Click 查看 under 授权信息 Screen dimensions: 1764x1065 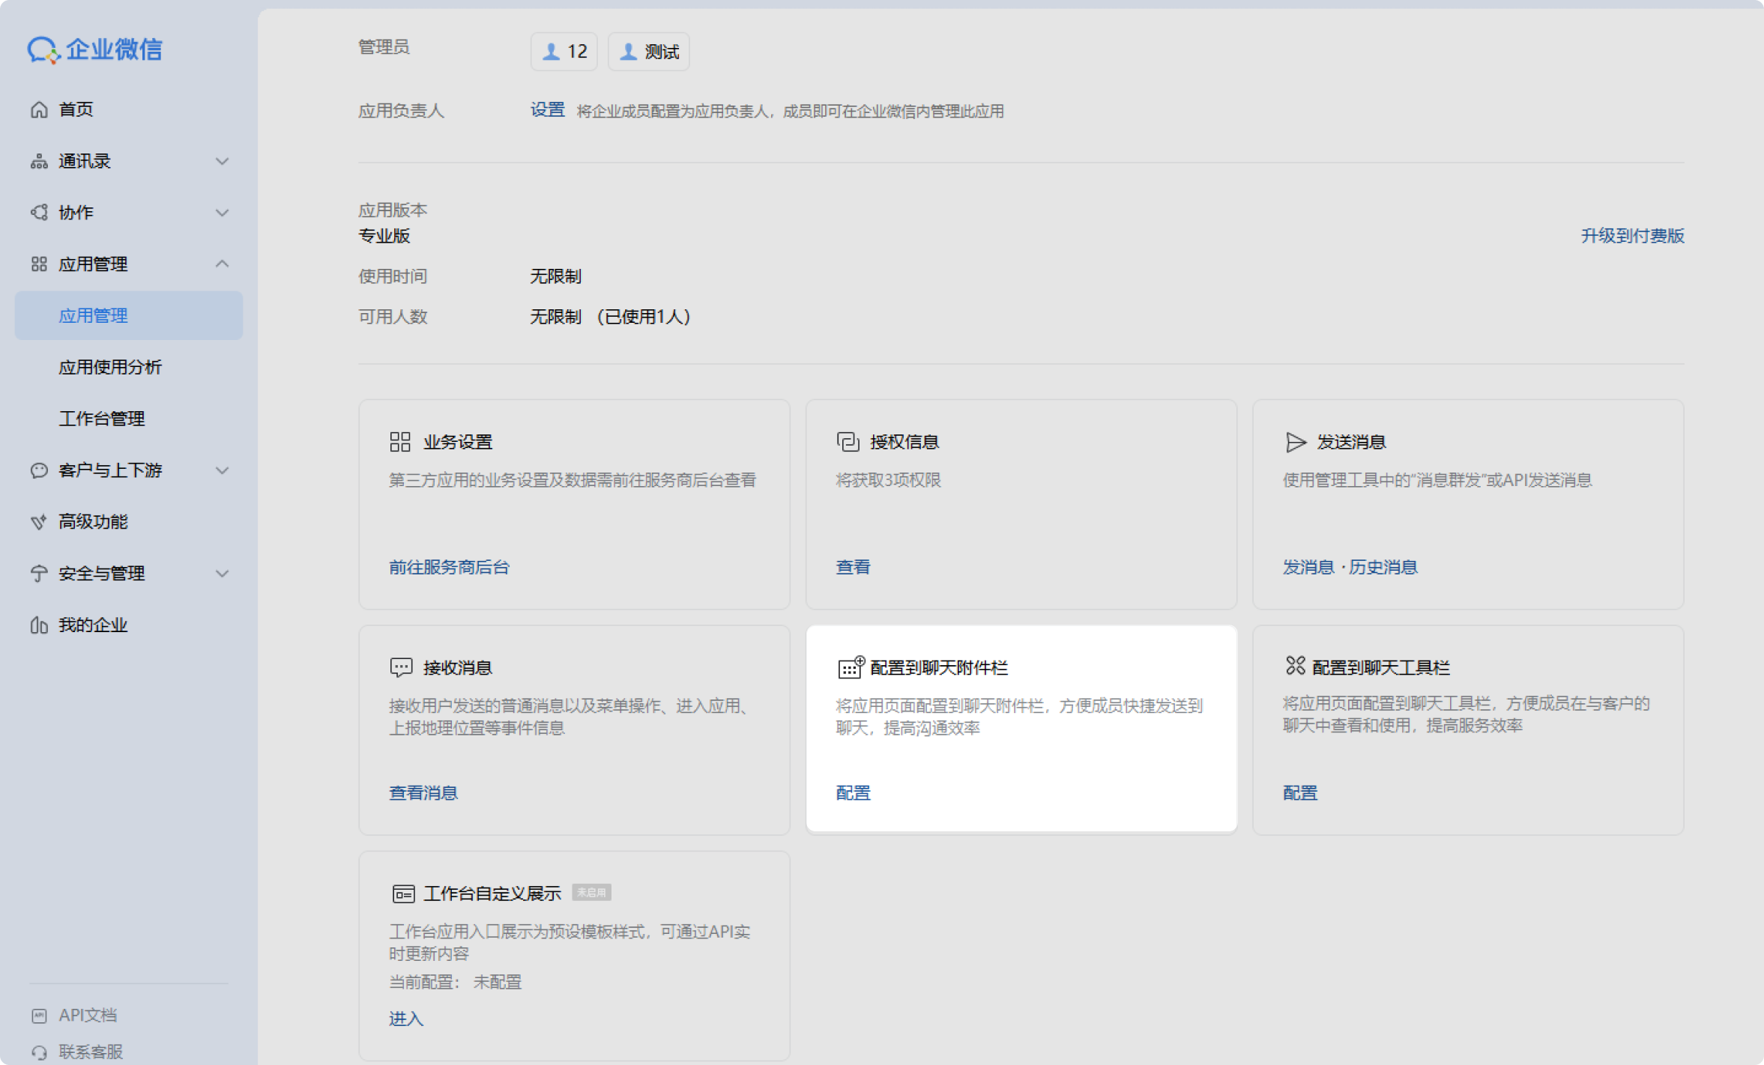[x=853, y=567]
